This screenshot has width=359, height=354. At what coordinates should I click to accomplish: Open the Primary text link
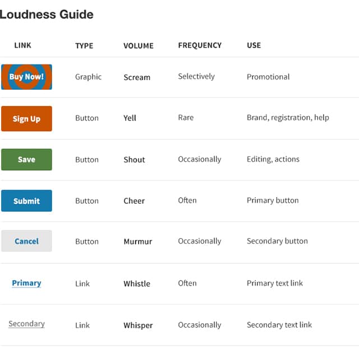pyautogui.click(x=26, y=283)
